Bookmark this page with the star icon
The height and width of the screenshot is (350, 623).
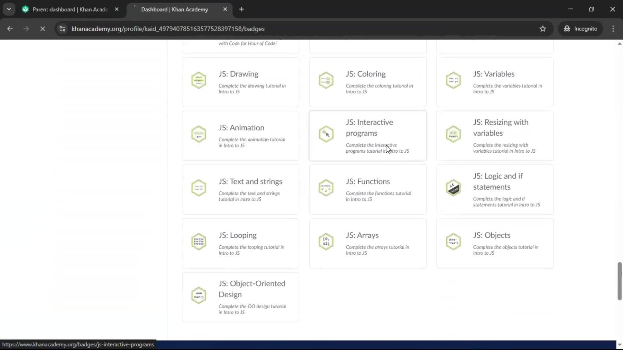coord(543,29)
